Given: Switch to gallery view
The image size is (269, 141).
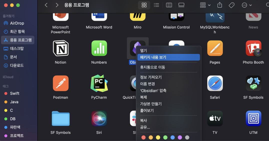Looking at the screenshot, I should pyautogui.click(x=181, y=5).
